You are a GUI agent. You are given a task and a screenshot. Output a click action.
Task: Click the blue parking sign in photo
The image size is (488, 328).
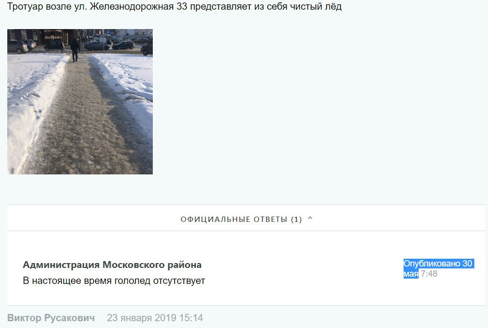(108, 32)
